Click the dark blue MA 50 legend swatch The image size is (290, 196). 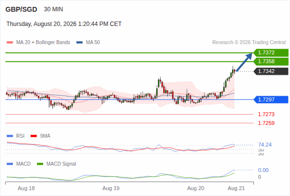[80, 43]
